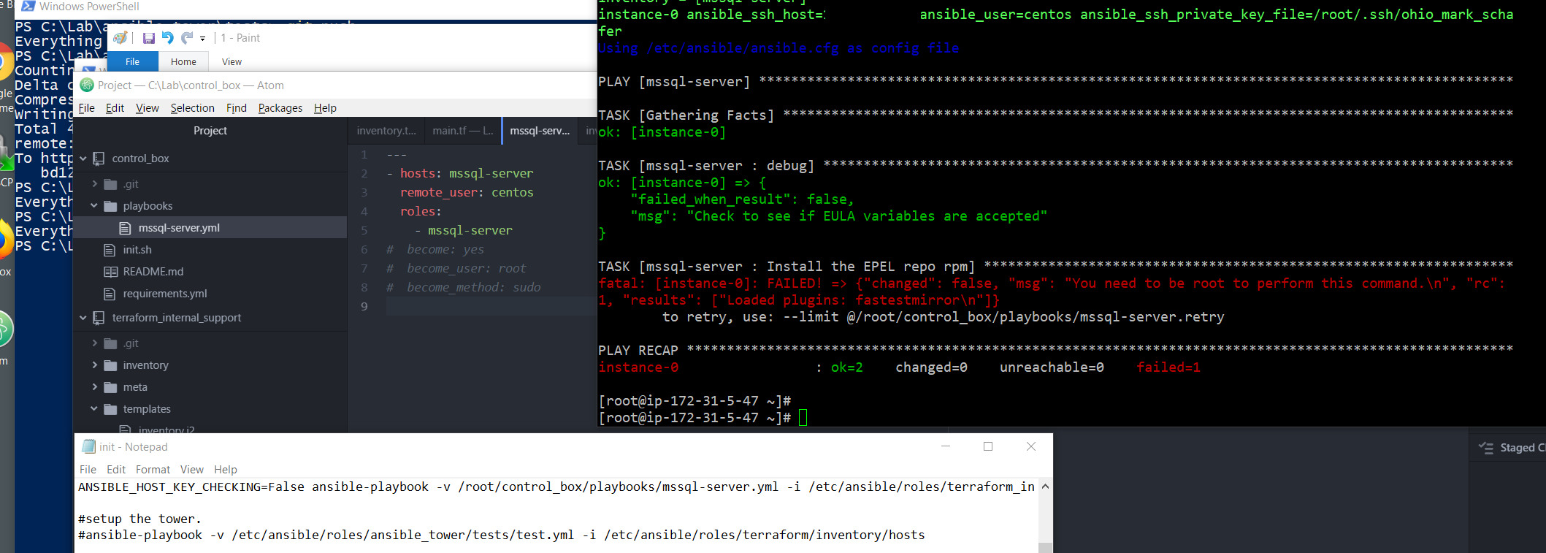Image resolution: width=1546 pixels, height=553 pixels.
Task: Save the drawing in Paint quick access toolbar
Action: pos(149,38)
